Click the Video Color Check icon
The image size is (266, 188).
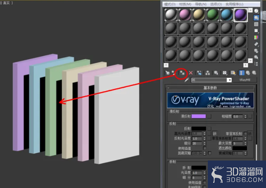point(256,37)
